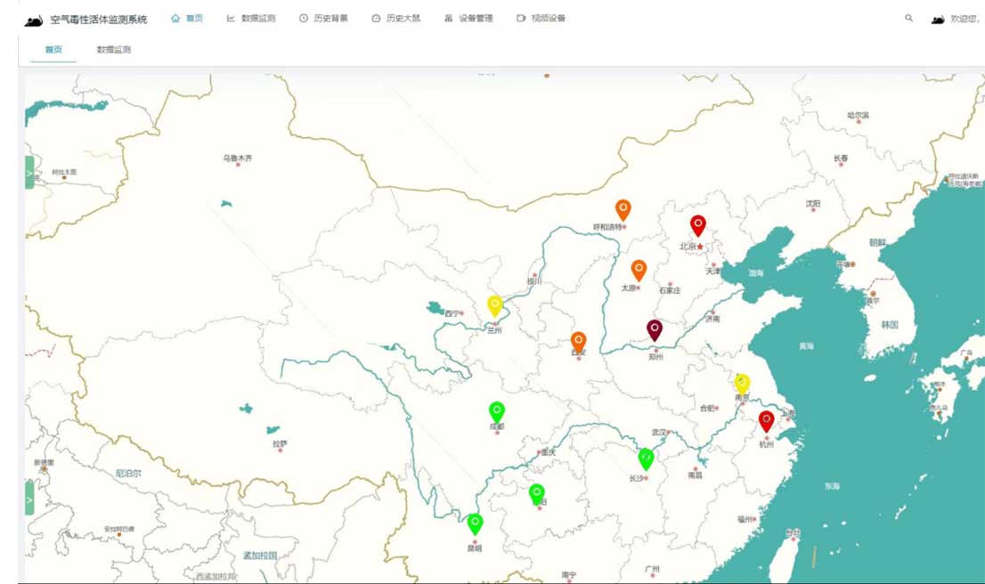The image size is (985, 584).
Task: Click the user avatar beside 欢迎您
Action: point(937,19)
